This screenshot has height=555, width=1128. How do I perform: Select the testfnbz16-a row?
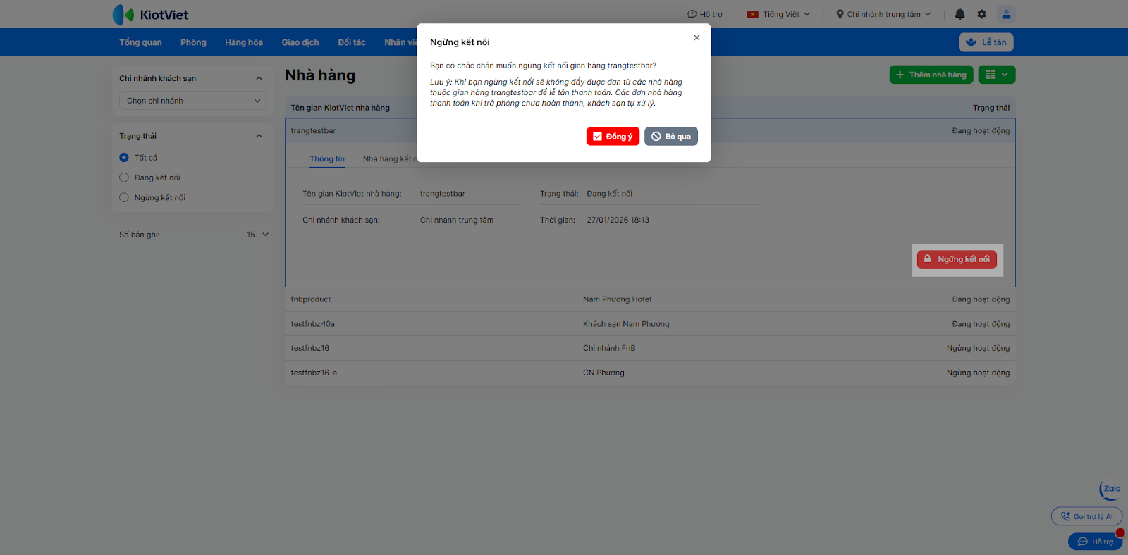[650, 373]
